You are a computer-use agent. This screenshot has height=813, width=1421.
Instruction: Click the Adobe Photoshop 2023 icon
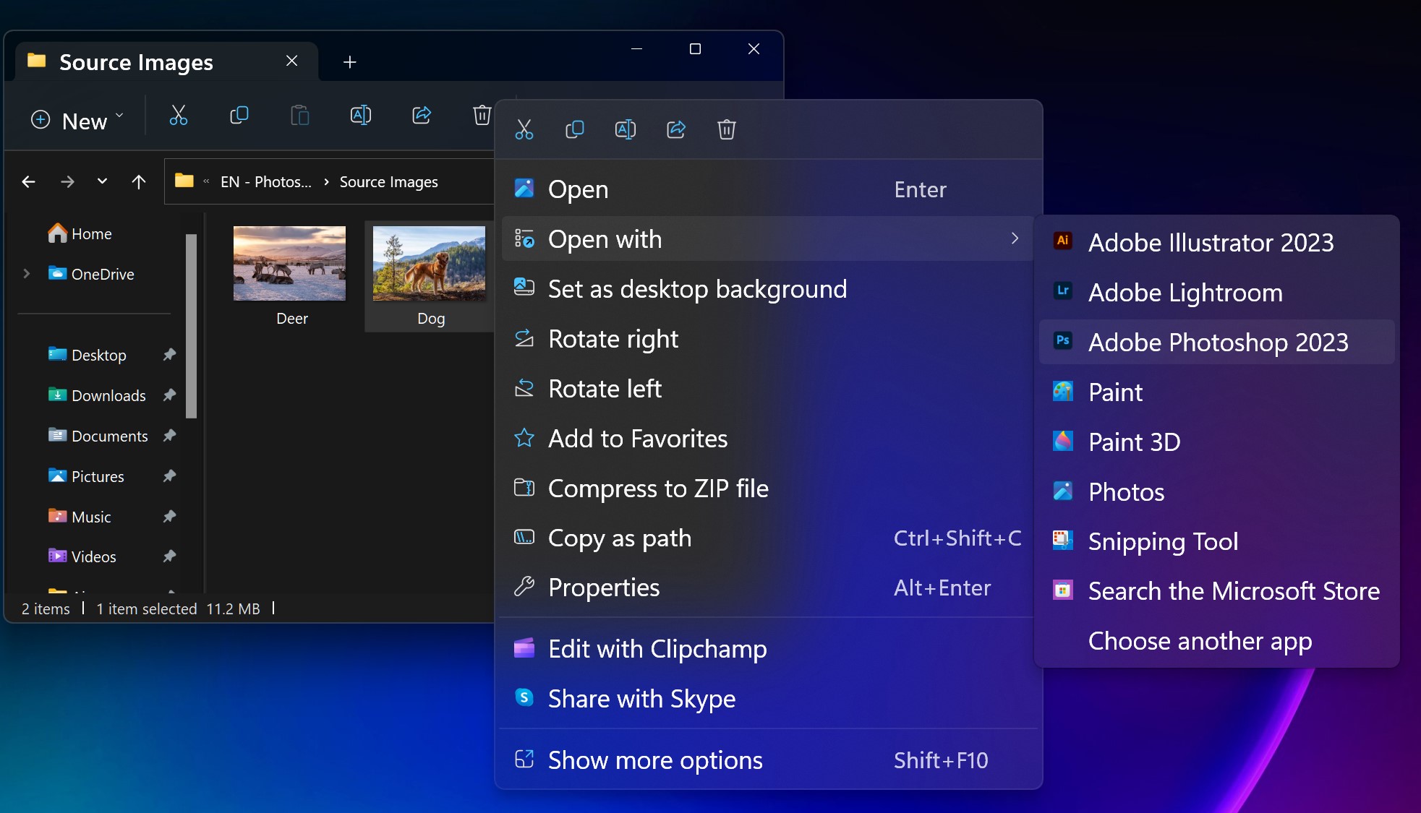click(1063, 342)
